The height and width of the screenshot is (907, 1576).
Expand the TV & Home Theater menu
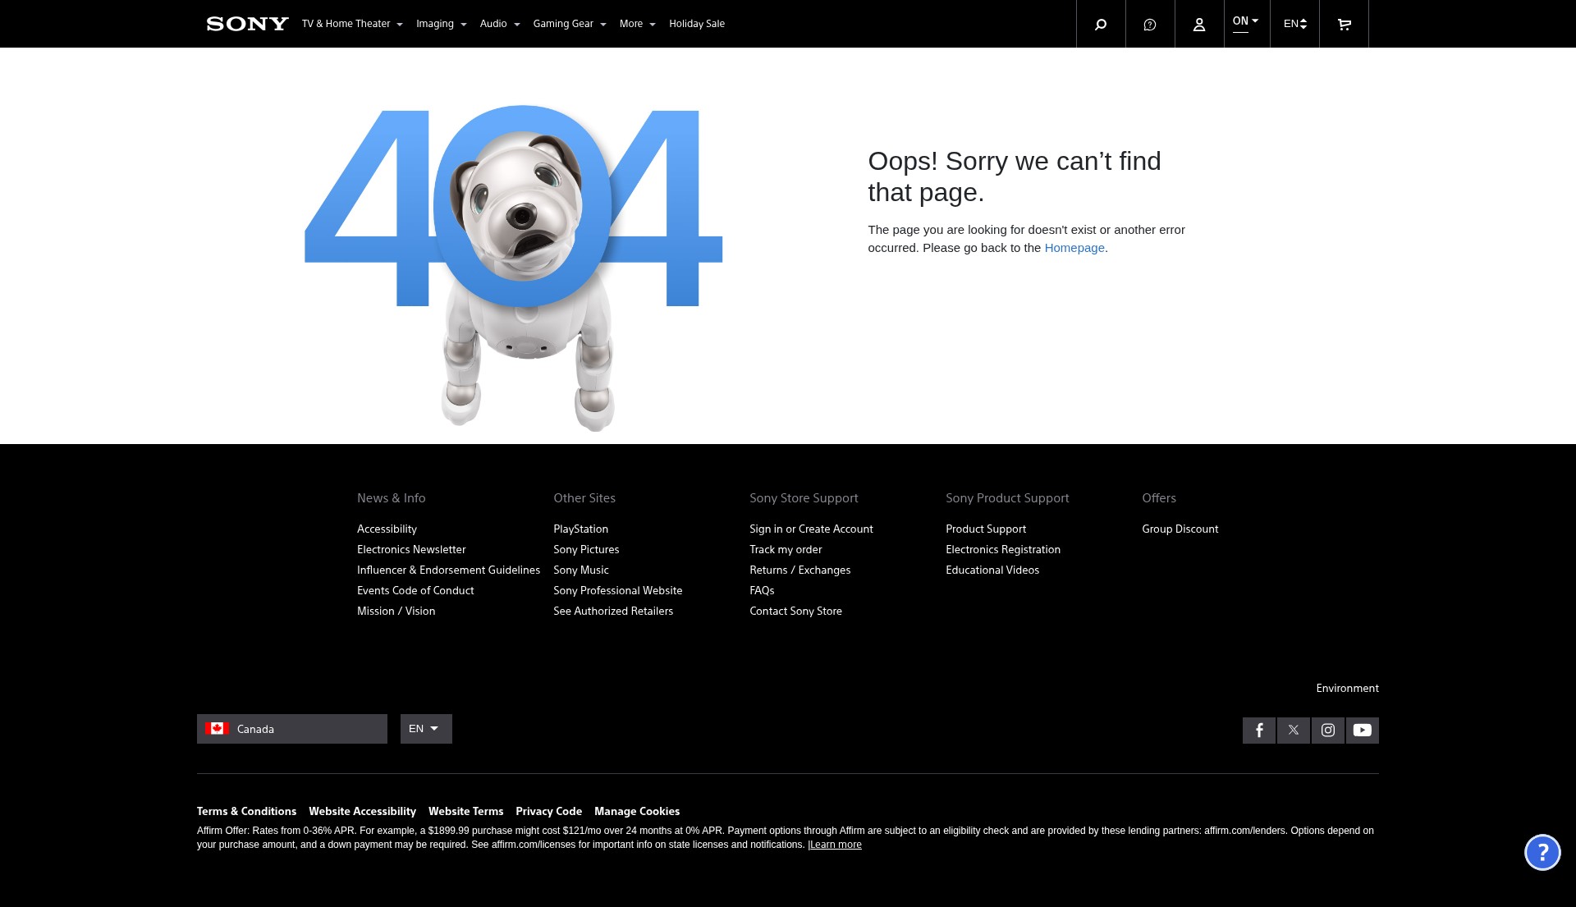coord(352,24)
